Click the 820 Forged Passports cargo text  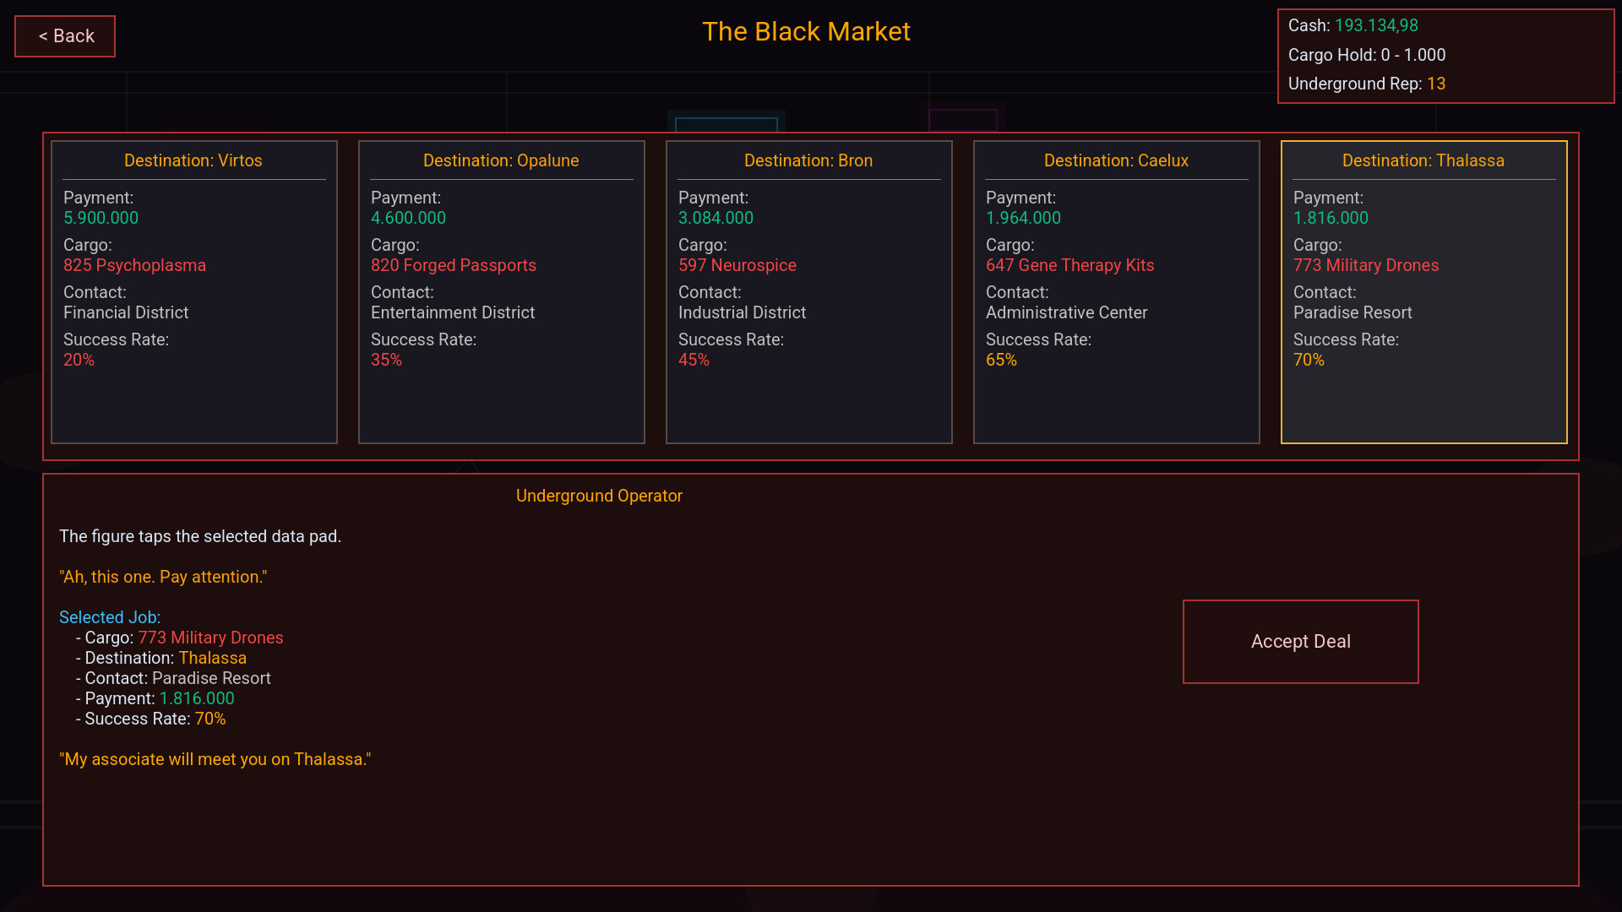pyautogui.click(x=454, y=265)
